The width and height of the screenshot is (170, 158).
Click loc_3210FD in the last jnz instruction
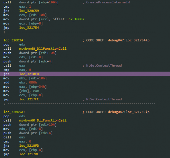[x=27, y=146]
